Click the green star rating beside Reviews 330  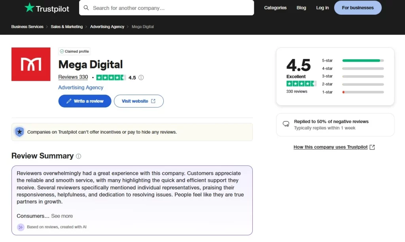click(111, 78)
